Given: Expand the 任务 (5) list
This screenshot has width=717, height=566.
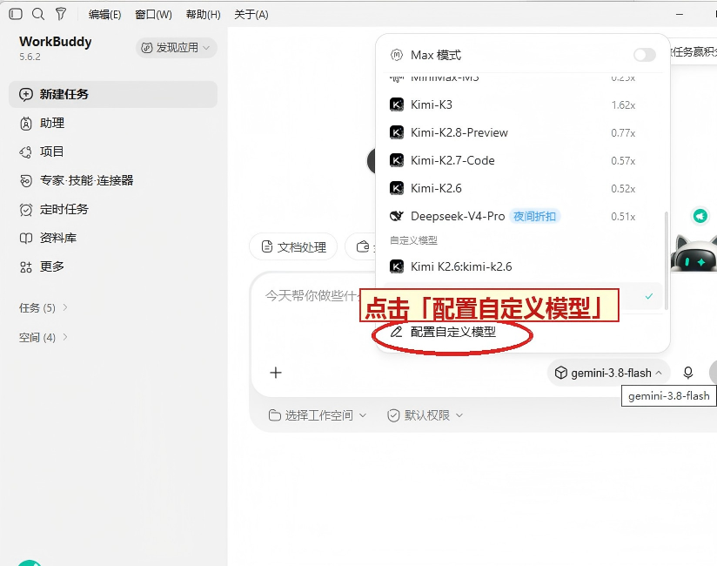Looking at the screenshot, I should pyautogui.click(x=44, y=308).
